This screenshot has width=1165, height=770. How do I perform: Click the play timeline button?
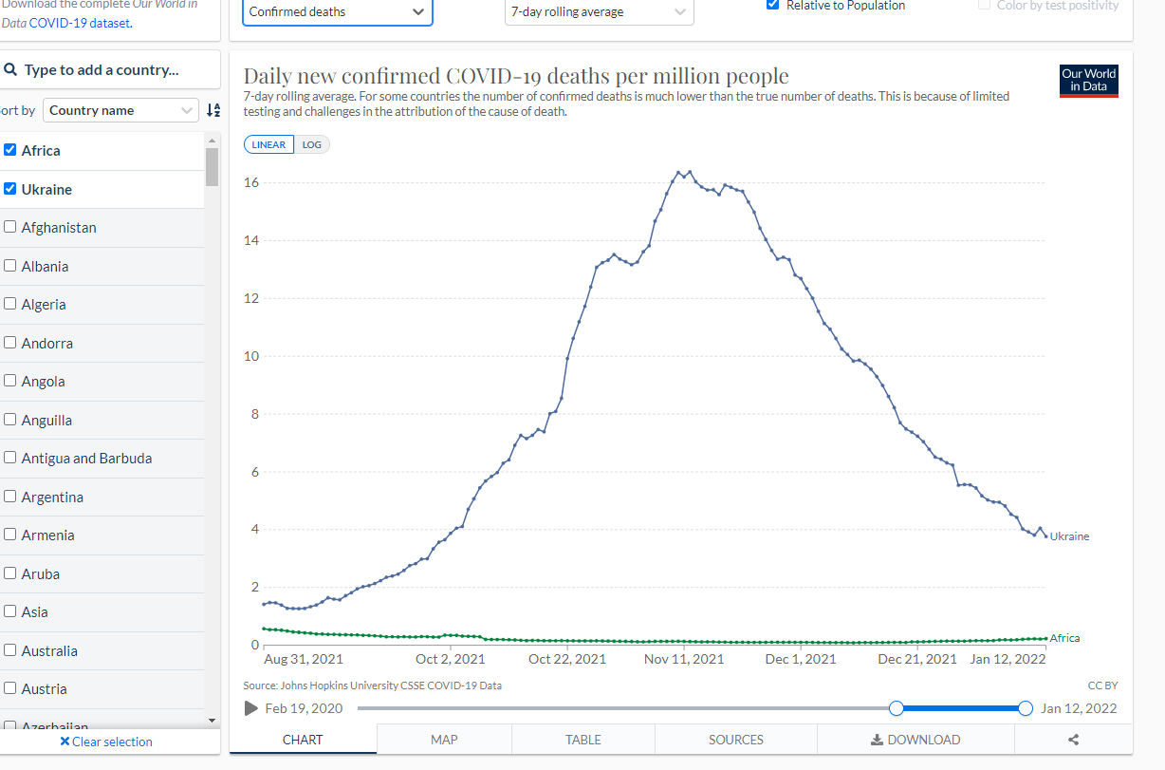pyautogui.click(x=251, y=708)
